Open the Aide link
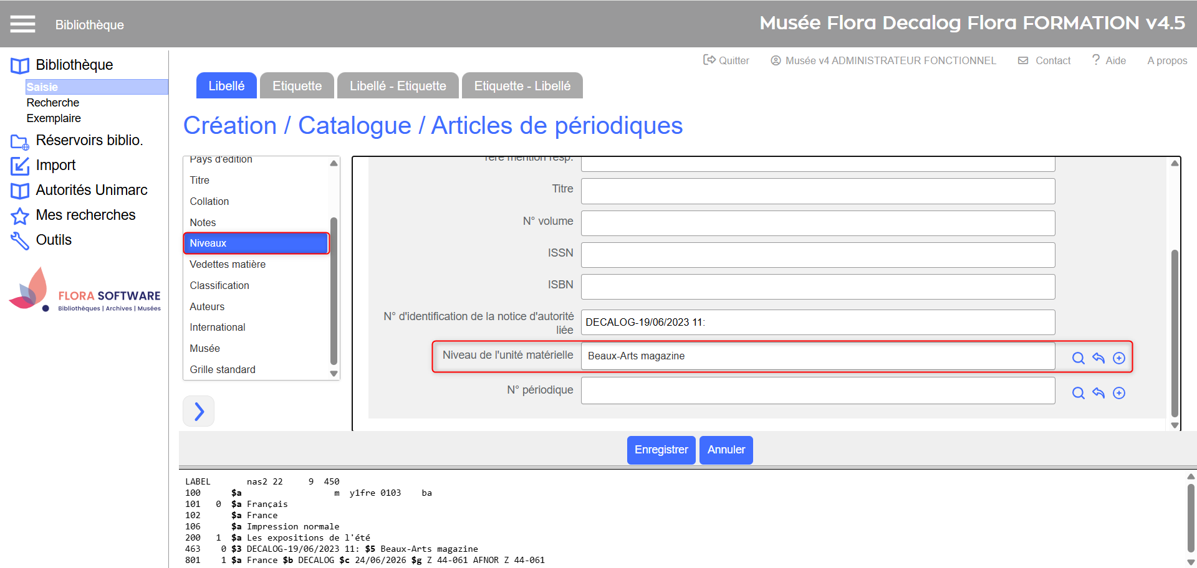The height and width of the screenshot is (568, 1197). (1115, 60)
